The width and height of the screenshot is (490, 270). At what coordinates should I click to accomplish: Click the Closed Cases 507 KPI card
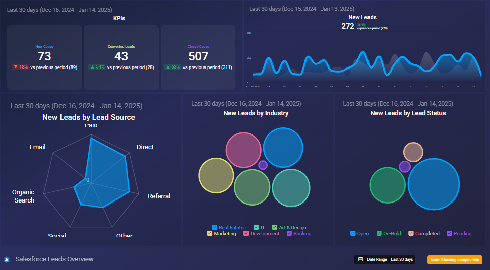[198, 57]
